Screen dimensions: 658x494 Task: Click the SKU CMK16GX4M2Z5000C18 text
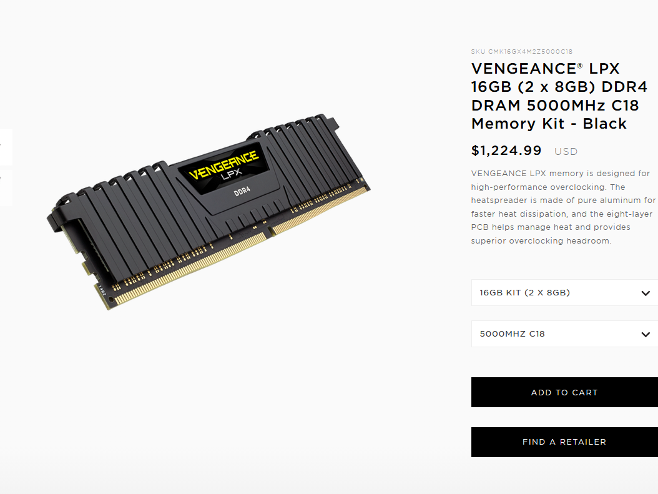(522, 51)
